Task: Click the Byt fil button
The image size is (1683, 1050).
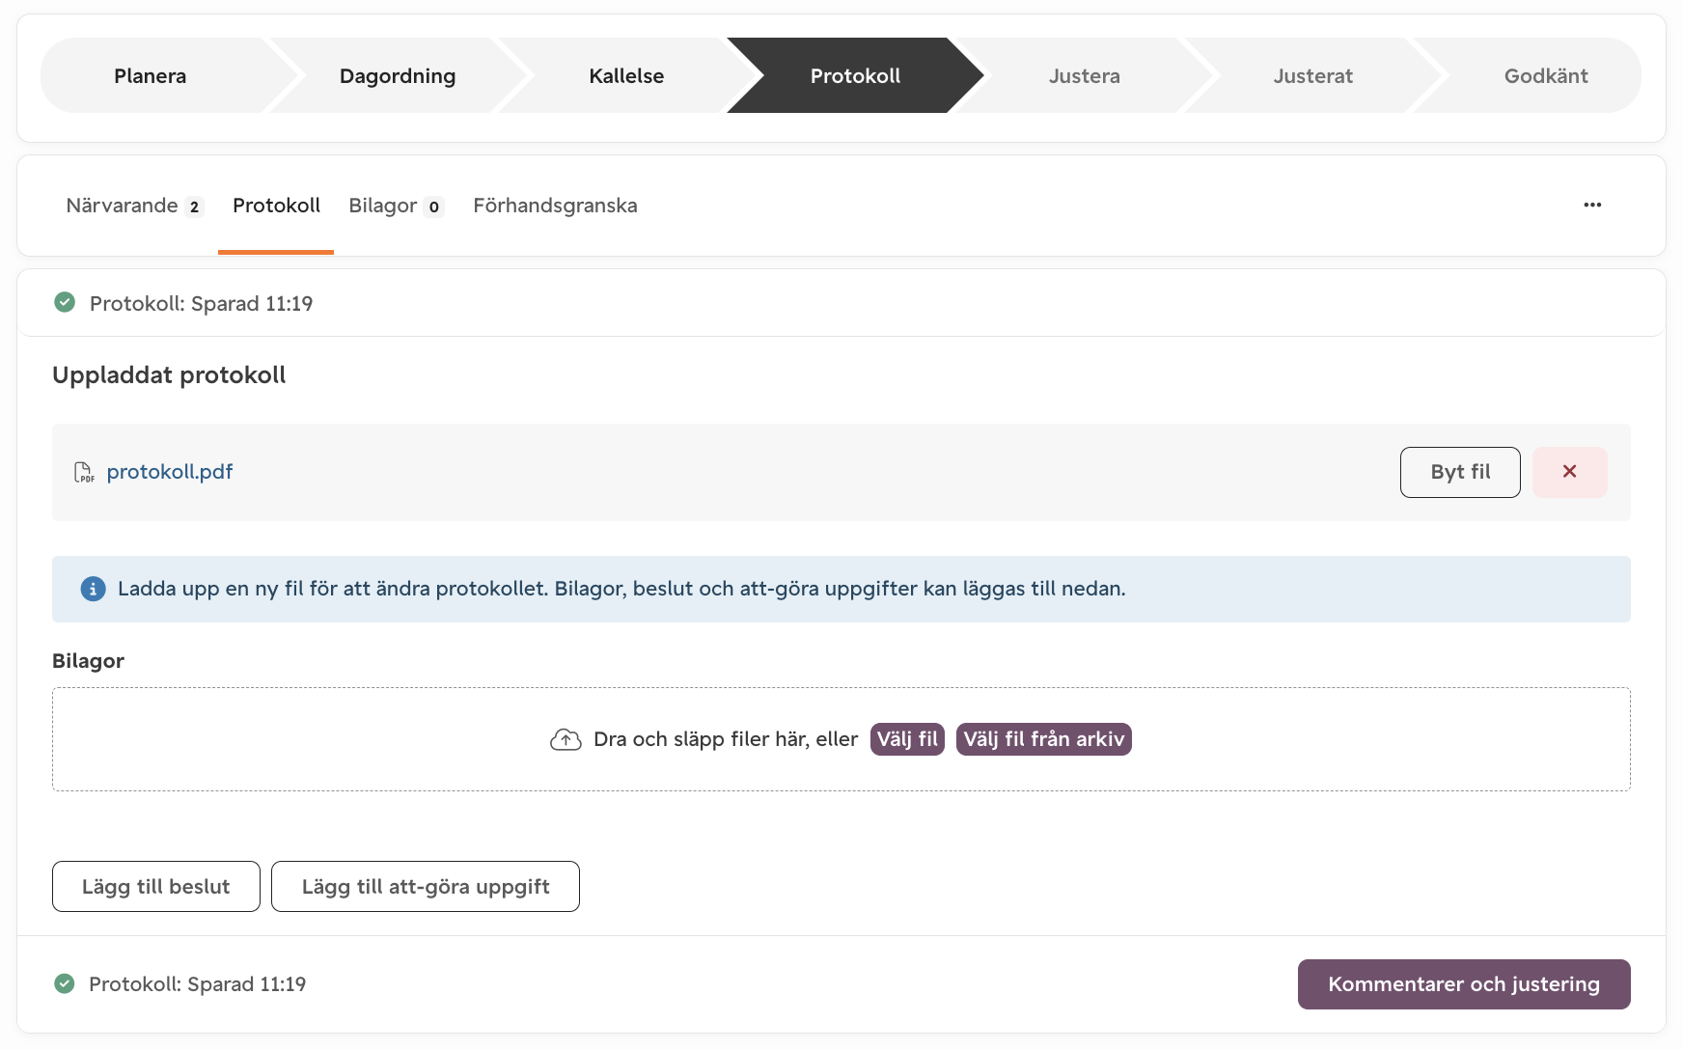Action: (1460, 472)
